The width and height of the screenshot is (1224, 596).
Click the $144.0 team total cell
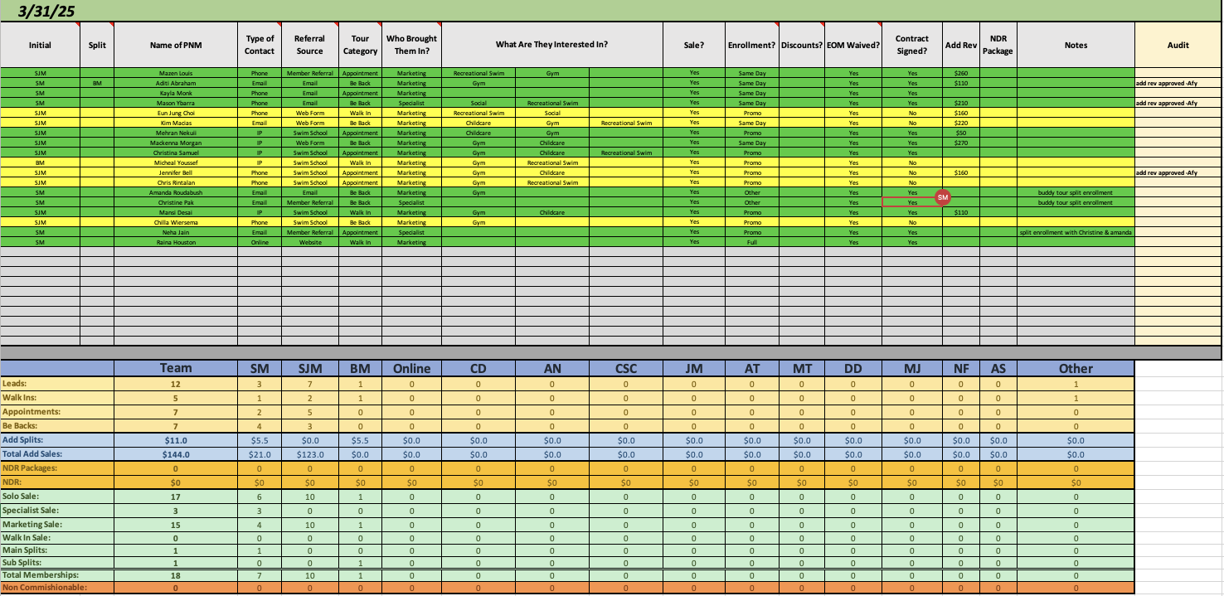[176, 454]
